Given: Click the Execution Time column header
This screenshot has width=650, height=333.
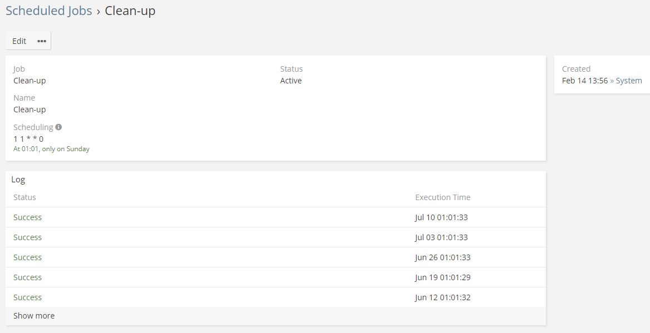Looking at the screenshot, I should coord(442,197).
